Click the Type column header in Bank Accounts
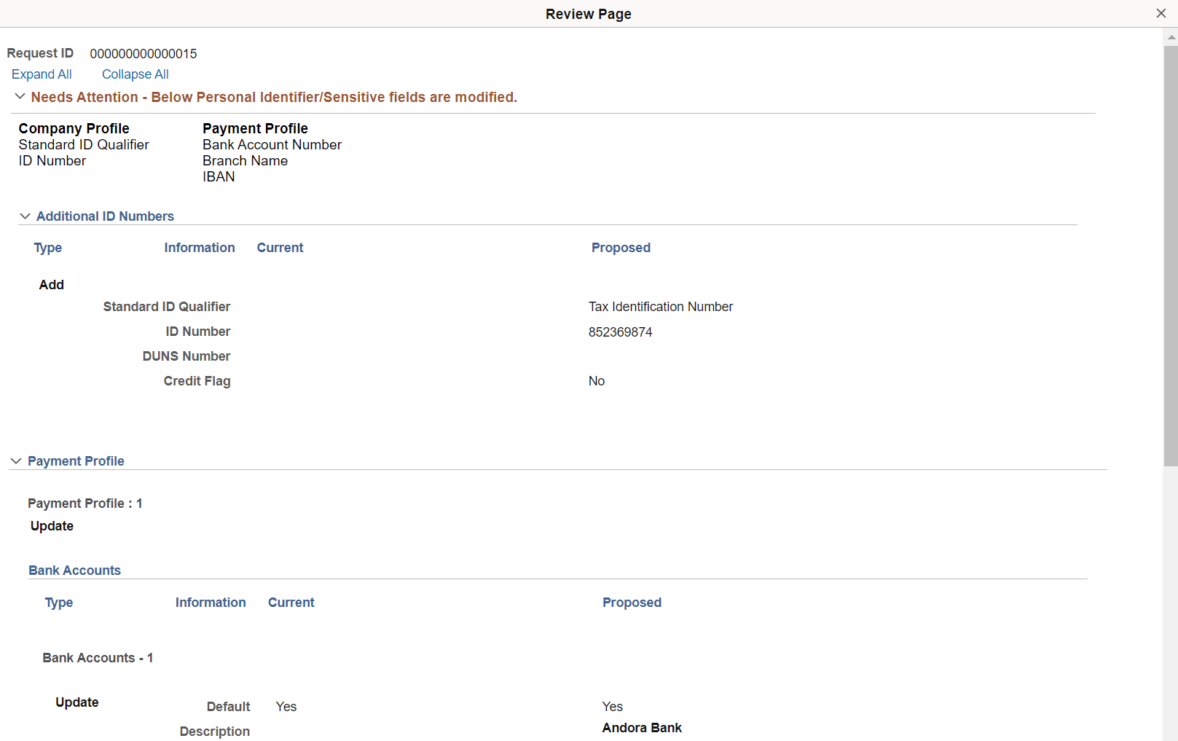 [x=58, y=603]
